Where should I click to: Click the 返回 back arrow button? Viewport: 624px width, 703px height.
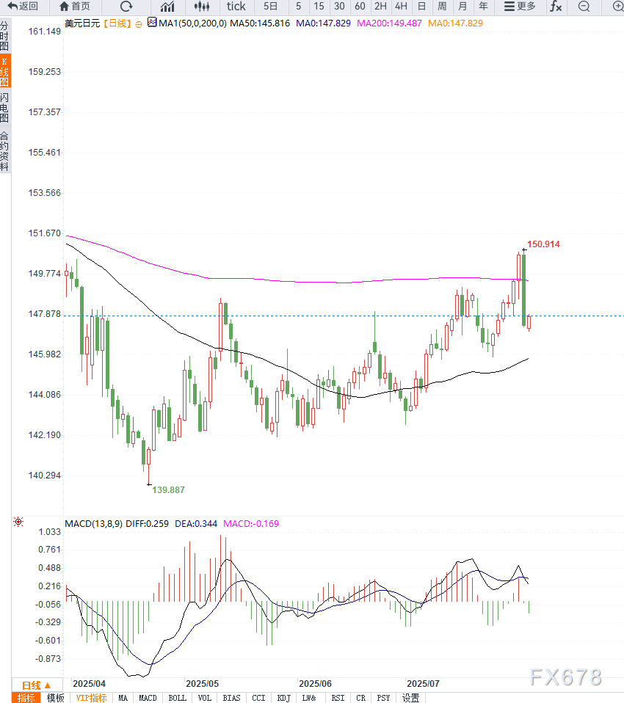(23, 7)
